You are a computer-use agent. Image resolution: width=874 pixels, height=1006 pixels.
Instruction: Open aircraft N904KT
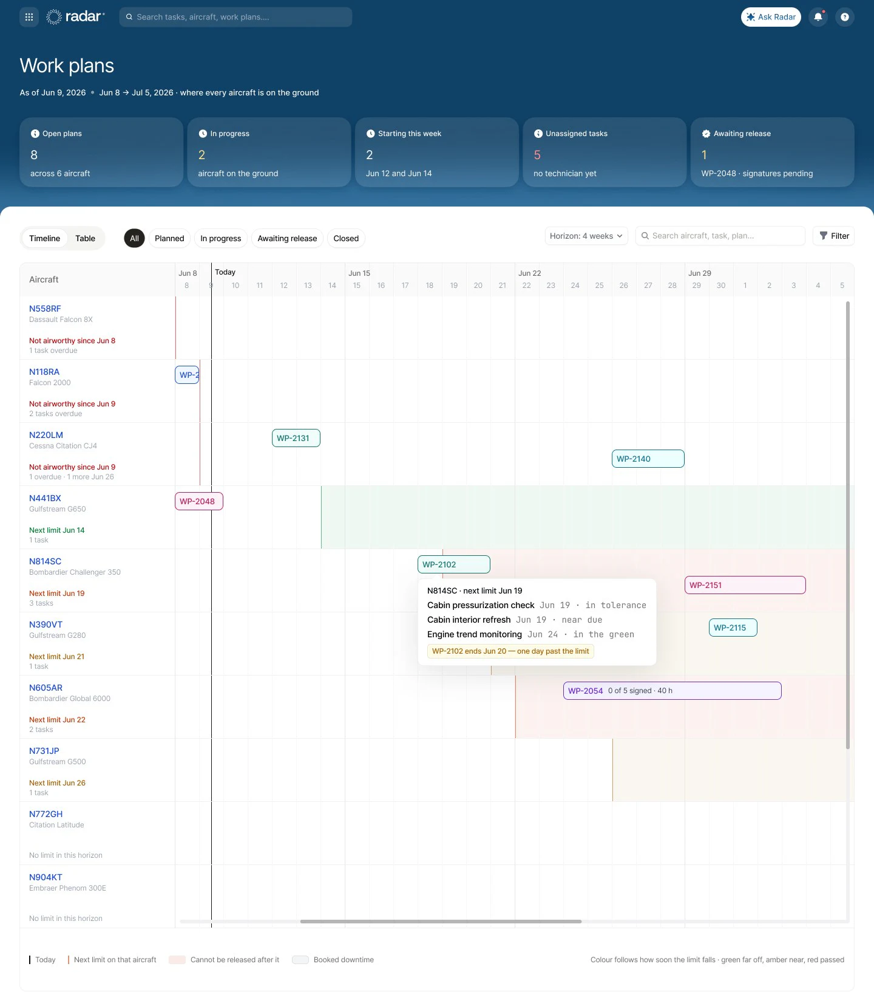pyautogui.click(x=46, y=877)
